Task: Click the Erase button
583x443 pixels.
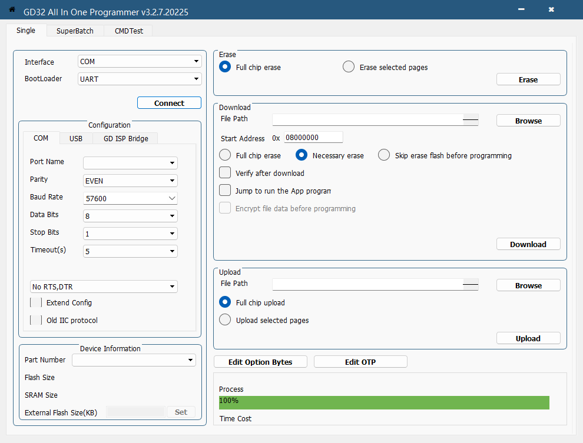Action: [528, 79]
